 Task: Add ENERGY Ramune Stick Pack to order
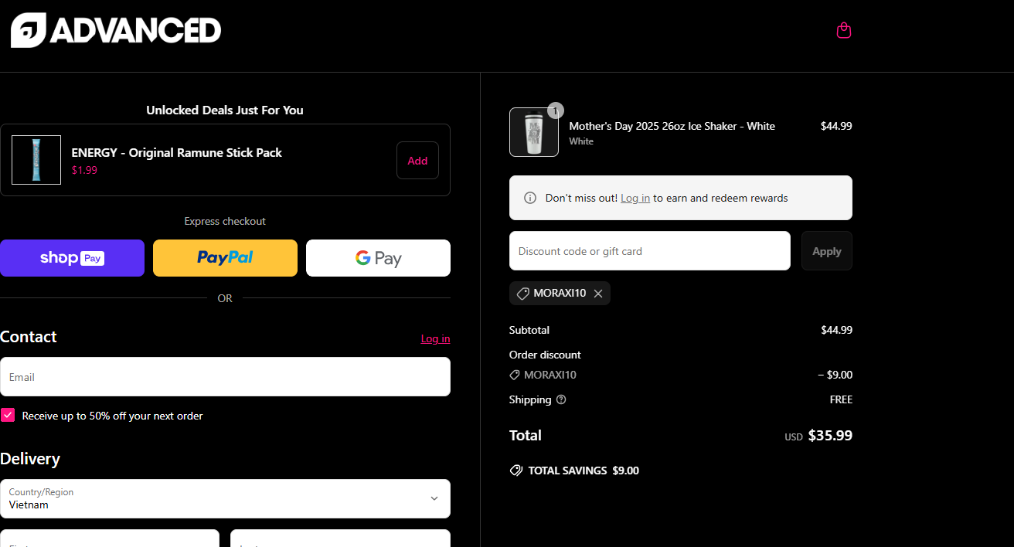(x=417, y=161)
